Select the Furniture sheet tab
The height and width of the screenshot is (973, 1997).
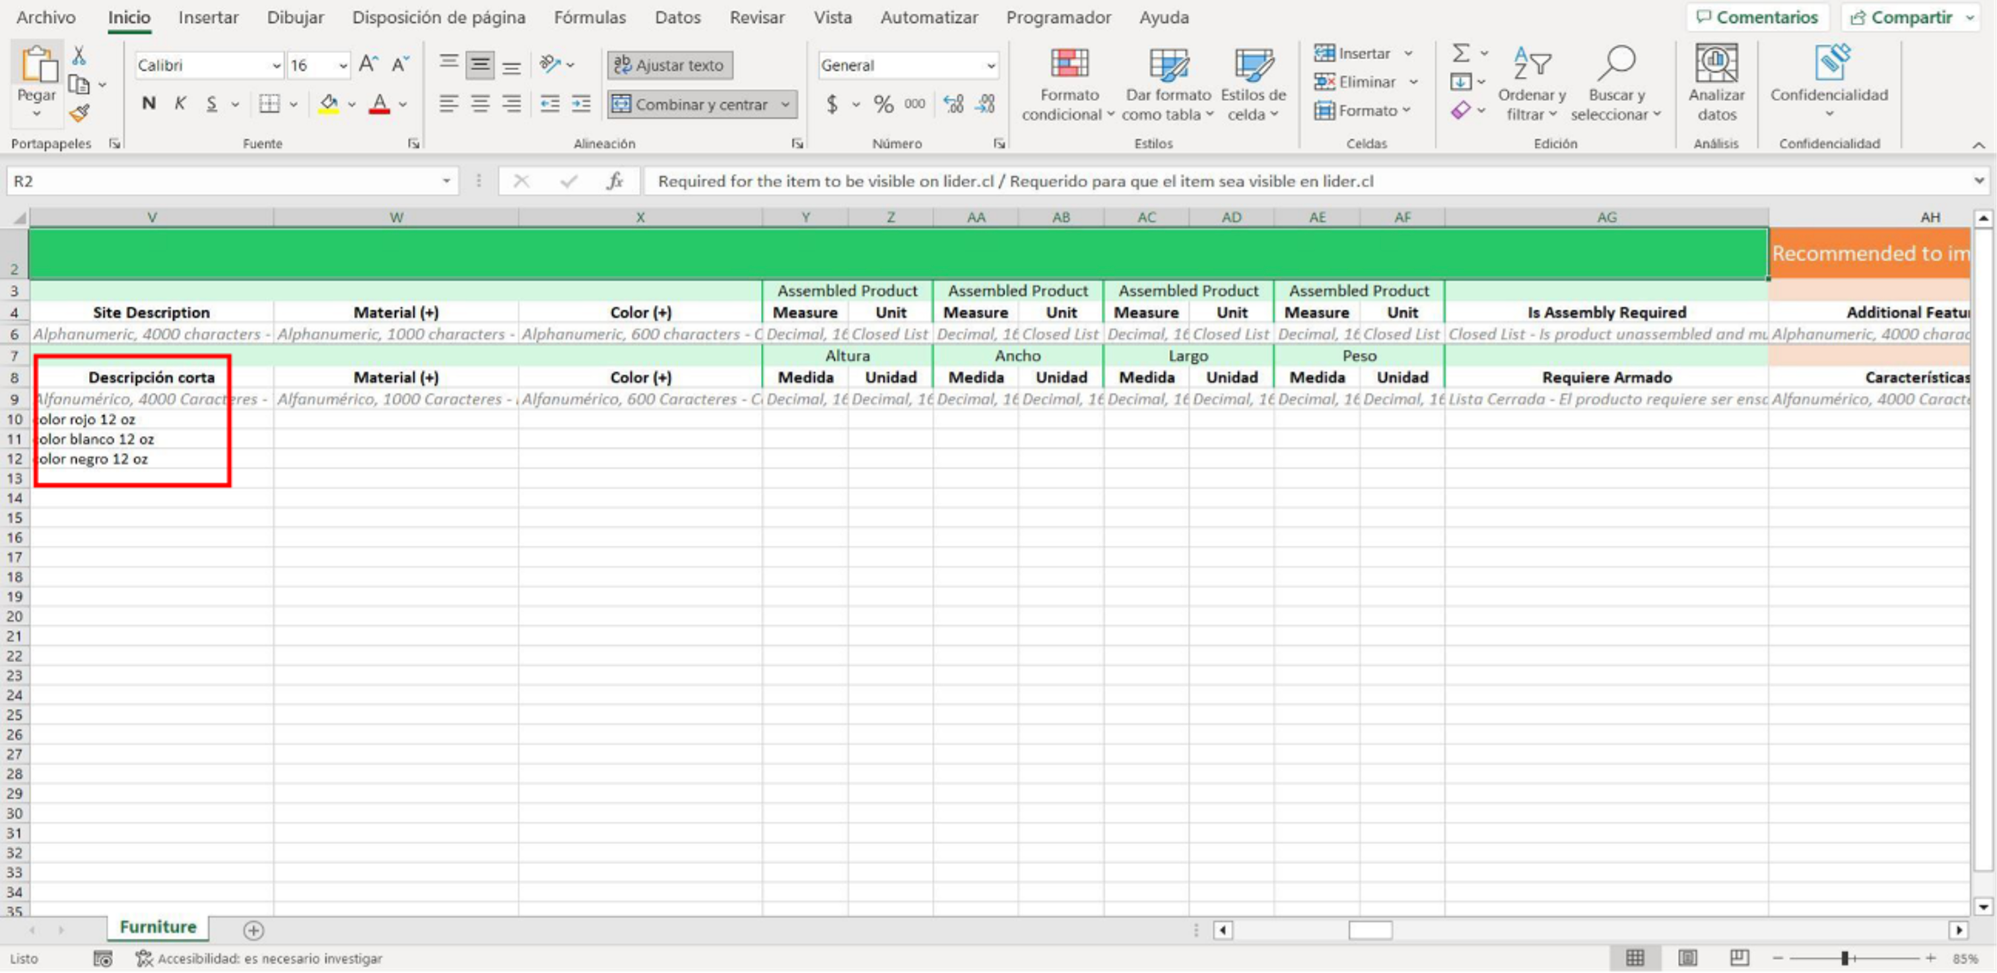[x=158, y=927]
